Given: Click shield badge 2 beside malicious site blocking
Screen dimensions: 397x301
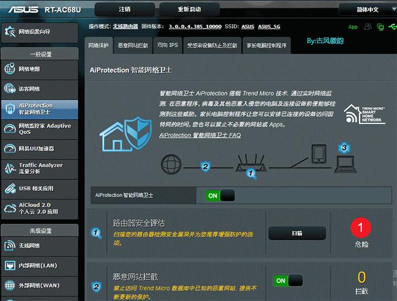Looking at the screenshot, I should click(x=96, y=287).
